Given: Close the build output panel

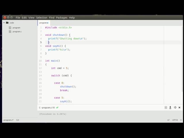Looking at the screenshot, I should point(179,108).
